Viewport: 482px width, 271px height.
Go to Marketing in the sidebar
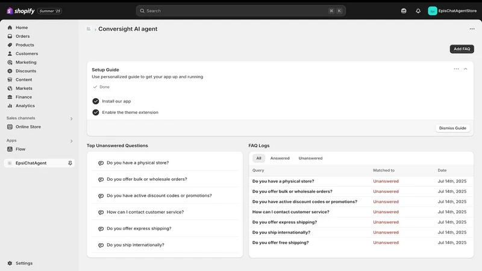(x=26, y=62)
